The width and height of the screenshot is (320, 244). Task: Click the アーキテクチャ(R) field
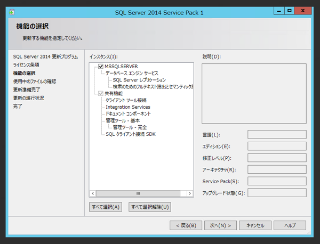277,169
